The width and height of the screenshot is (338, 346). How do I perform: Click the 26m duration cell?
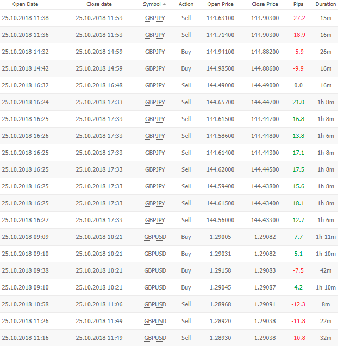point(326,52)
